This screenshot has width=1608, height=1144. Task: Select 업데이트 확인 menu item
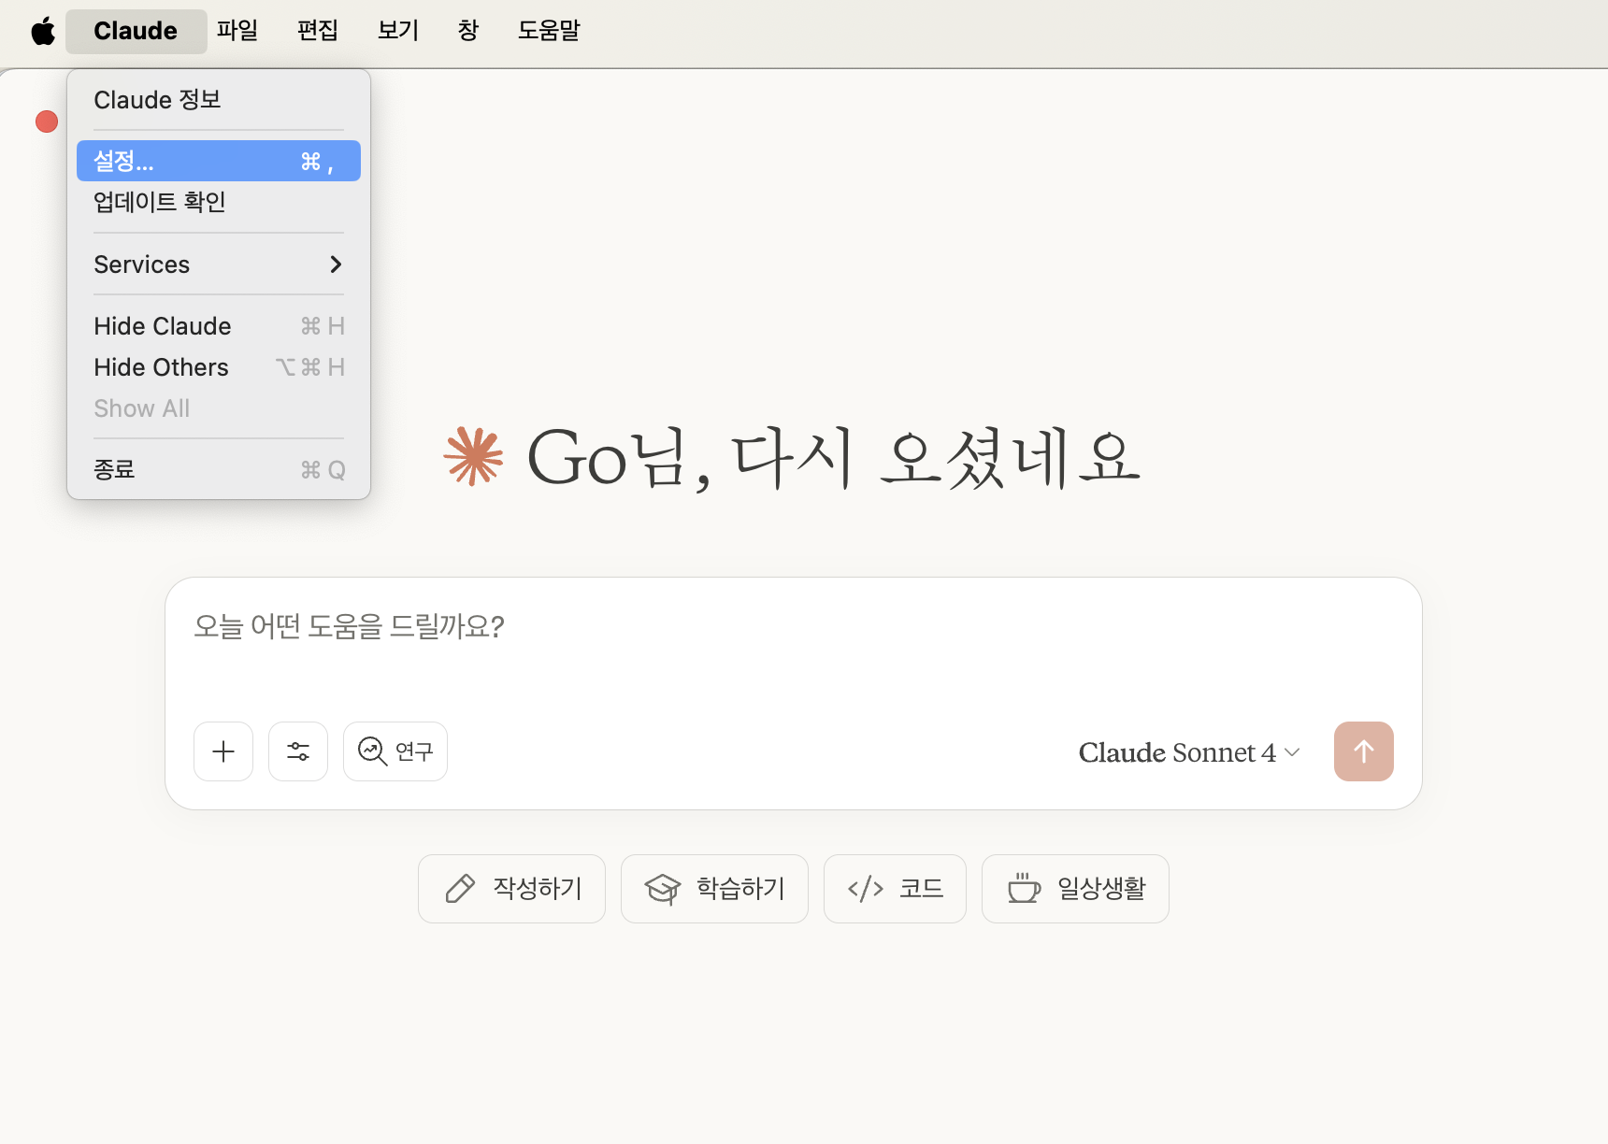click(219, 202)
